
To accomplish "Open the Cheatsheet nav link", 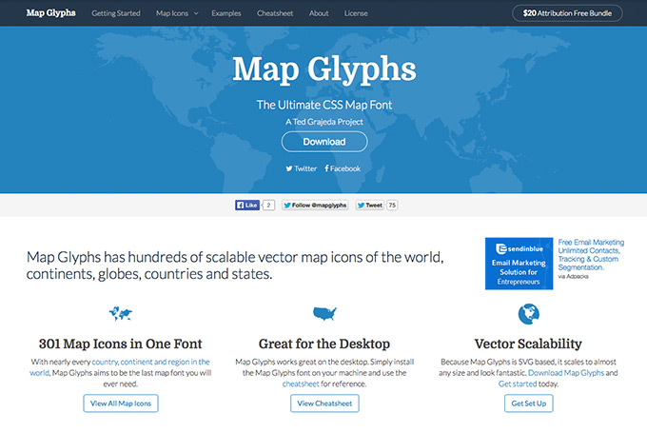I will 275,13.
